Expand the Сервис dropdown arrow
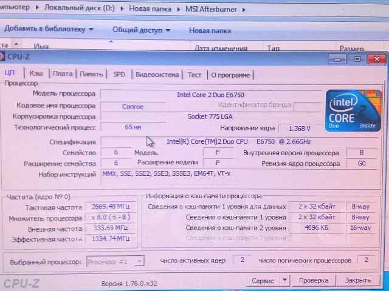389x291 pixels. (x=285, y=280)
